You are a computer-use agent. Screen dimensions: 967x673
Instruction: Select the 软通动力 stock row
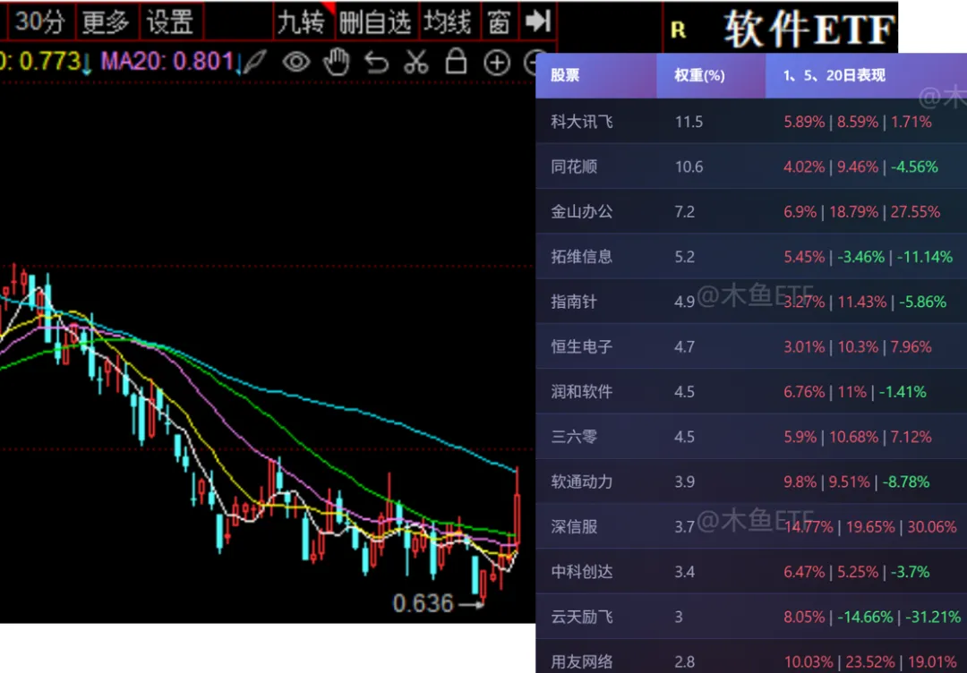751,481
